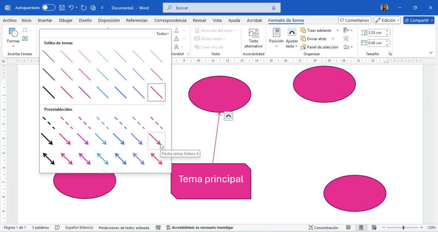Switch to the Disposición tab
This screenshot has height=232, width=438.
pyautogui.click(x=109, y=20)
